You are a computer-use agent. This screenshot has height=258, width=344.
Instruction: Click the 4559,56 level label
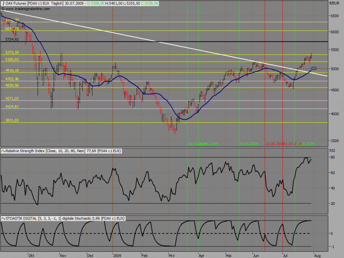click(x=12, y=86)
